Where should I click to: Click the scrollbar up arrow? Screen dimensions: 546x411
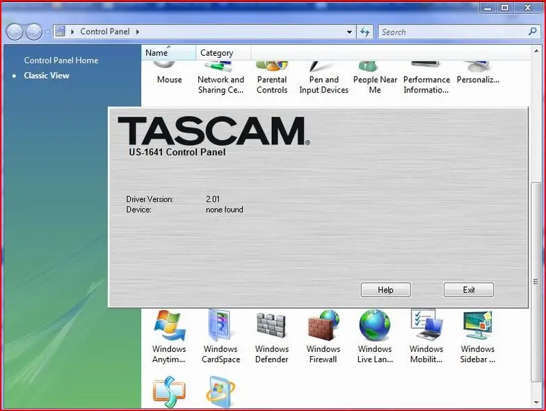click(x=536, y=51)
